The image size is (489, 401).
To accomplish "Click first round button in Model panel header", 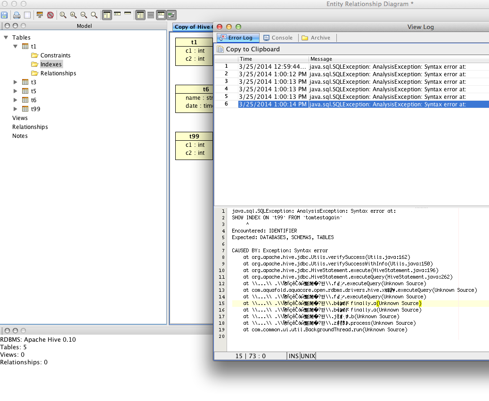I will tap(8, 26).
